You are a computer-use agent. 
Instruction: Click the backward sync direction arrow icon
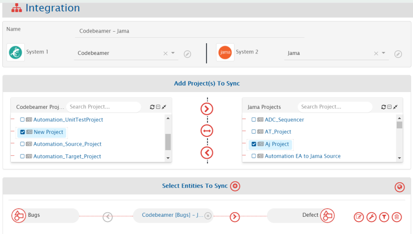207,152
